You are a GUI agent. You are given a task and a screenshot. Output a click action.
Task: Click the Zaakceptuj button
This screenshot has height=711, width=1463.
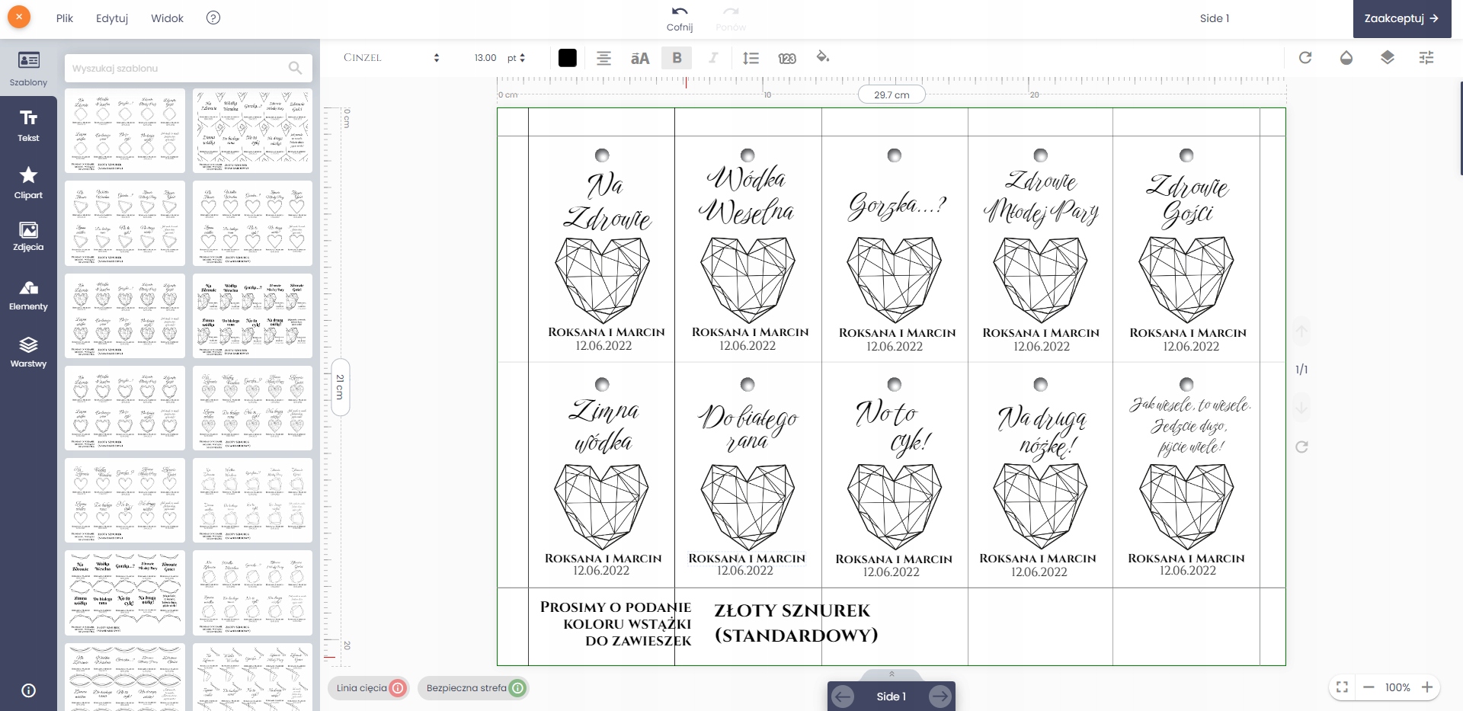(1401, 18)
